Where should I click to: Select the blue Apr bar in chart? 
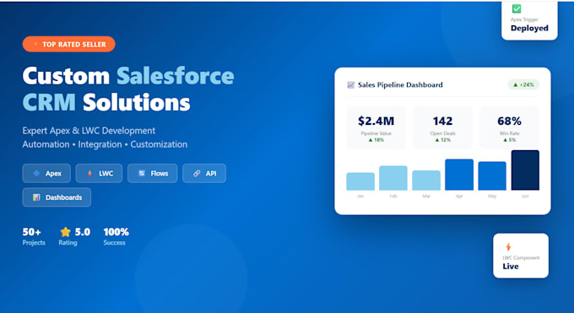pyautogui.click(x=459, y=175)
